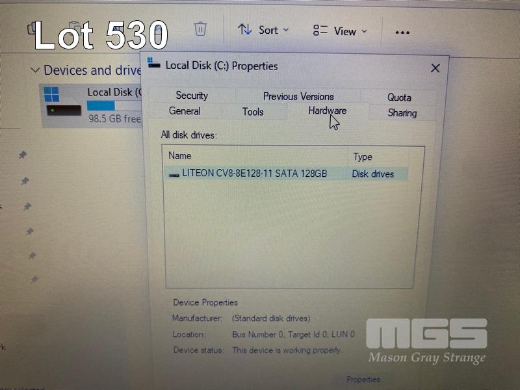Image resolution: width=520 pixels, height=390 pixels.
Task: Click the View layout icon in toolbar
Action: [x=320, y=31]
